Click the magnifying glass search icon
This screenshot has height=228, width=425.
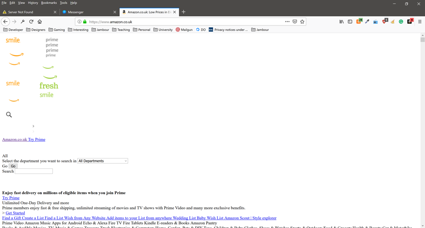(9, 115)
